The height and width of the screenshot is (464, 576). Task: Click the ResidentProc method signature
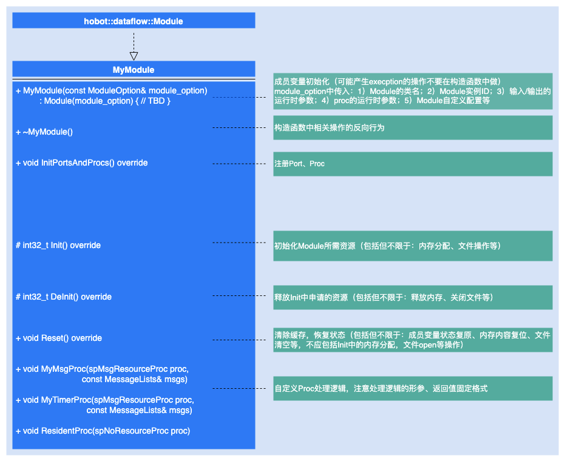click(103, 431)
